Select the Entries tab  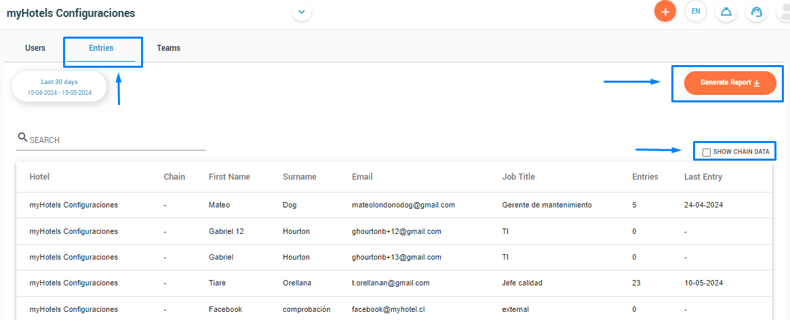(x=101, y=48)
